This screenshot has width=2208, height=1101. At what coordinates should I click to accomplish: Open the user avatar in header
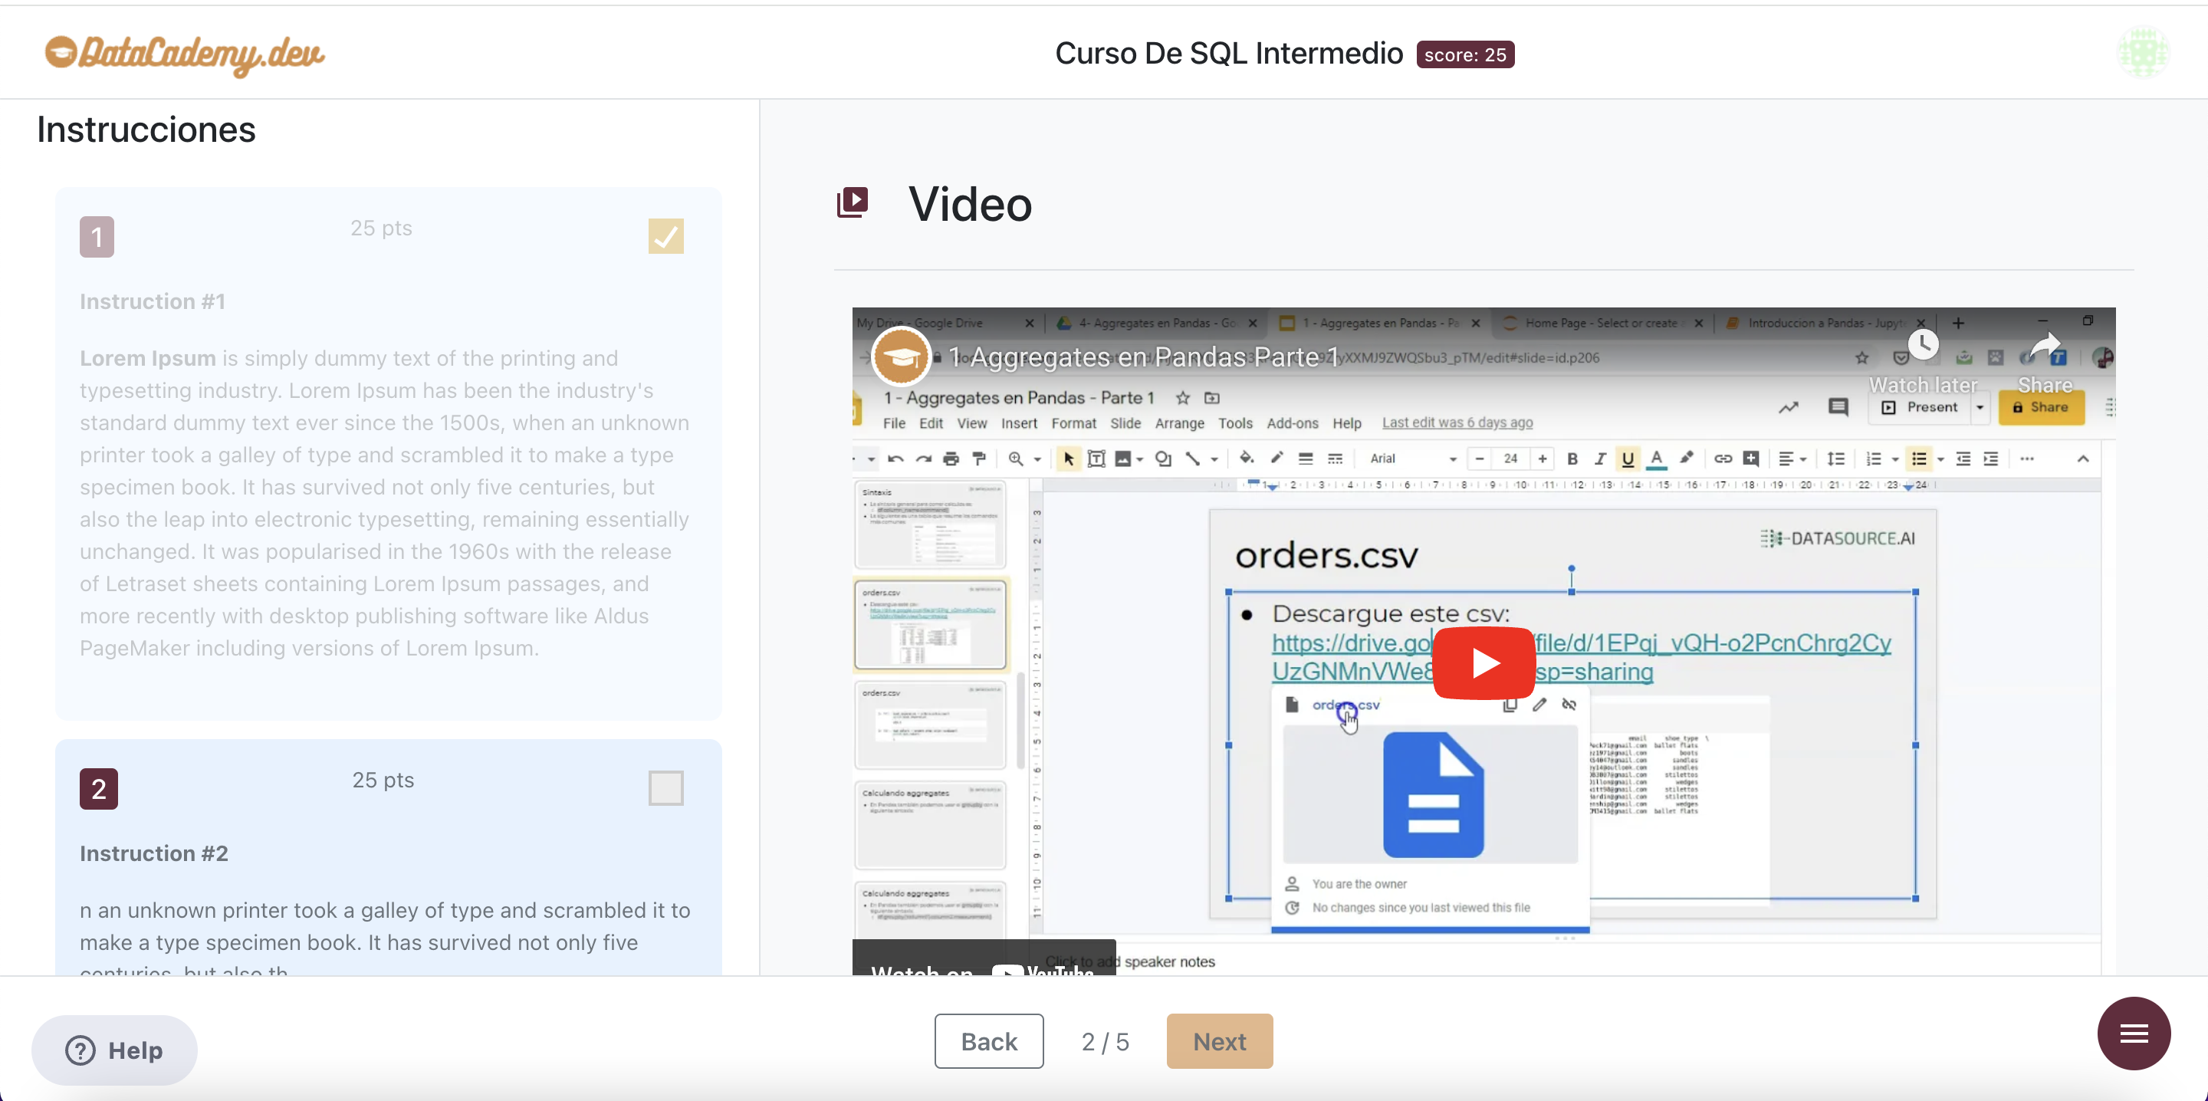(x=2144, y=52)
